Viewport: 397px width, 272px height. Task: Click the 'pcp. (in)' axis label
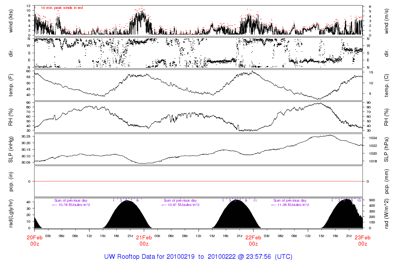tap(11, 181)
